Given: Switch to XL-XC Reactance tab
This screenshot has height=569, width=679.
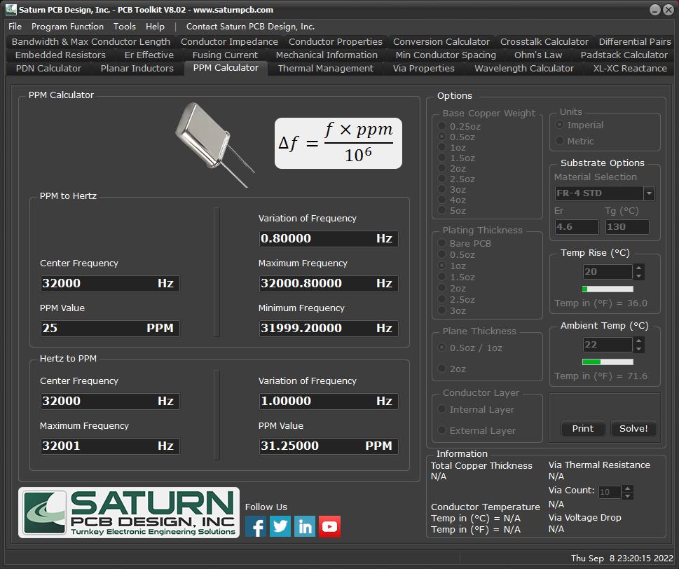Looking at the screenshot, I should pos(630,69).
